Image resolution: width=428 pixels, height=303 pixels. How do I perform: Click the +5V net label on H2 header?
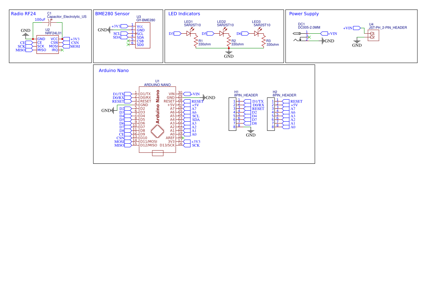[294, 105]
